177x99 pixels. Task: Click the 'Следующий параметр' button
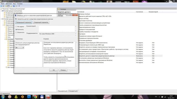point(41,22)
